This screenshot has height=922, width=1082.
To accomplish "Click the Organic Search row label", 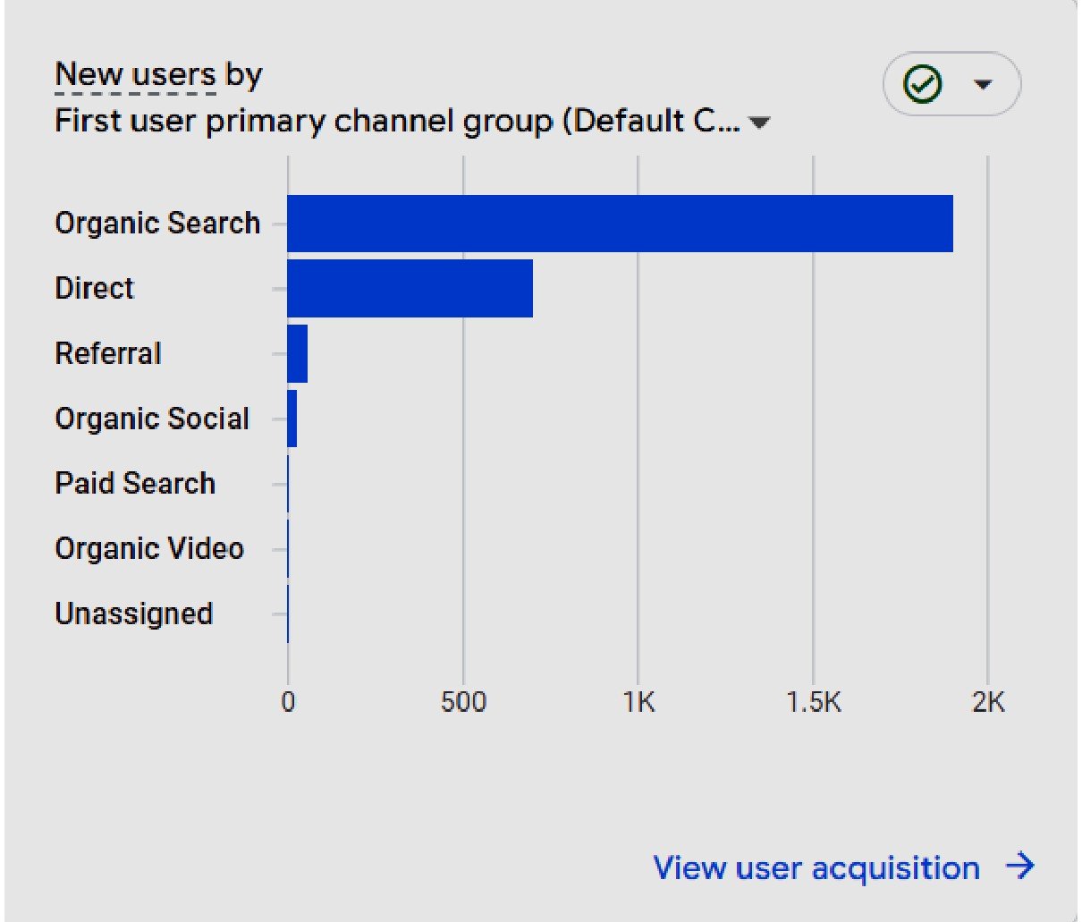I will coord(157,224).
